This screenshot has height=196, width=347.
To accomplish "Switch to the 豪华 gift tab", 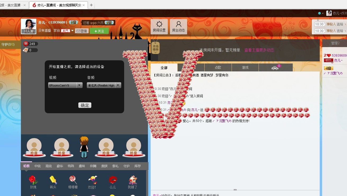I will (x=60, y=166).
